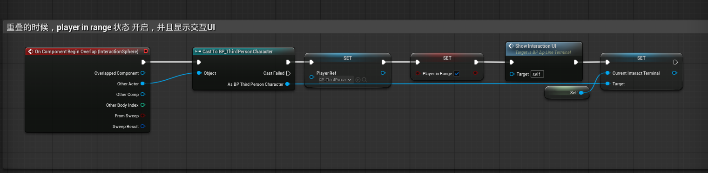Screen dimensions: 708x173
Task: Click the exec input pin of SET Player in Range
Action: tap(418, 62)
